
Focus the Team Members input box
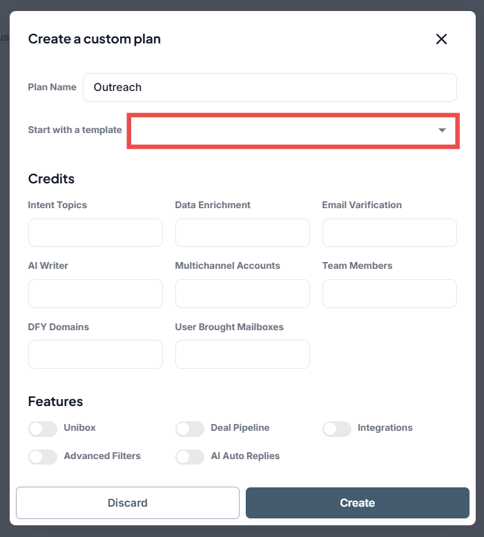click(389, 294)
